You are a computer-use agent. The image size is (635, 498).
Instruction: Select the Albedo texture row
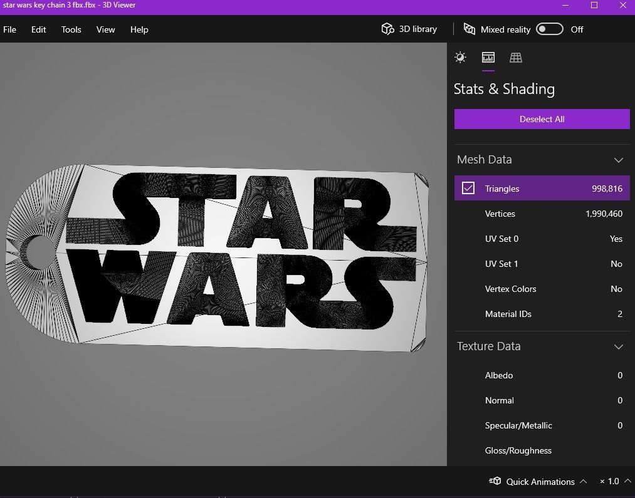point(542,375)
